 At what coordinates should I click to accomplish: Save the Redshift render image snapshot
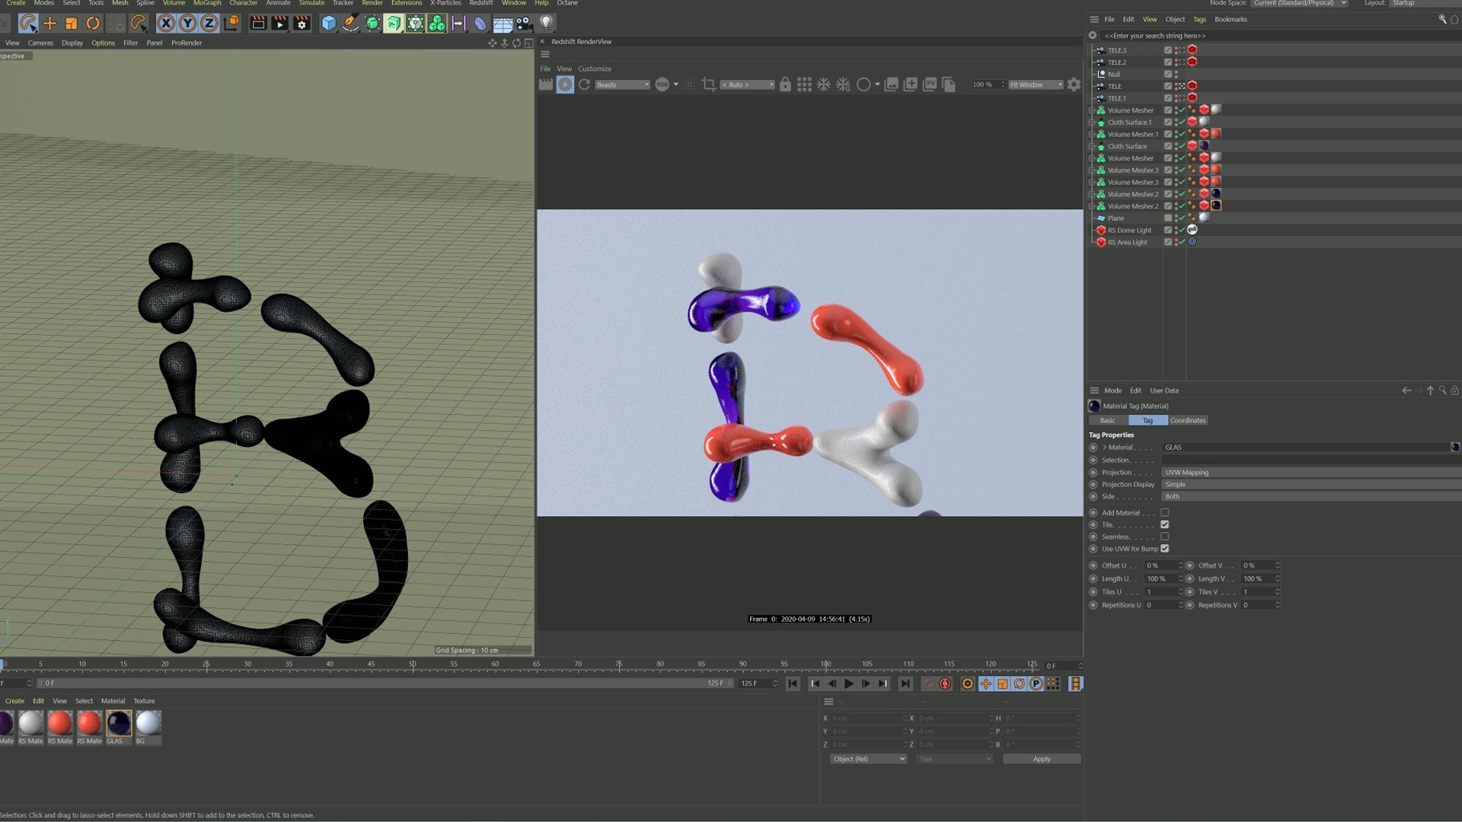(x=891, y=84)
